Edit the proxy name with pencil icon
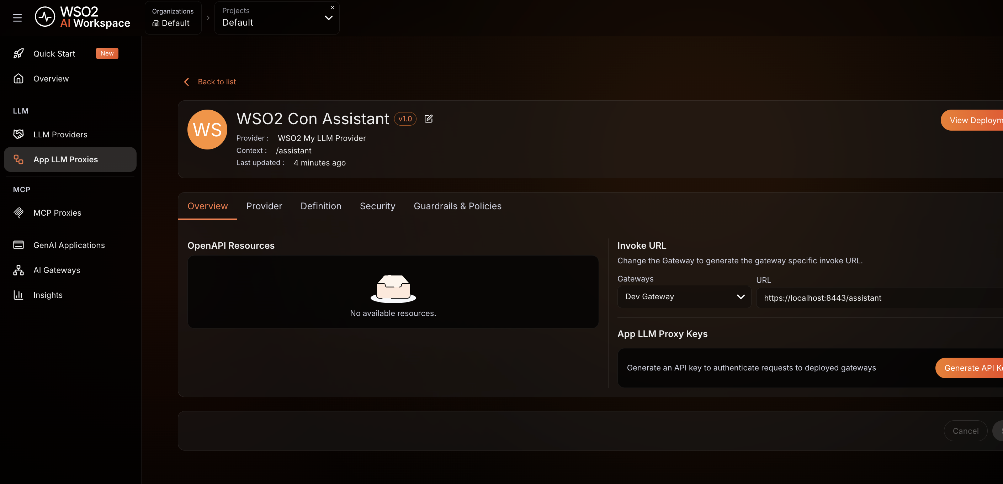Image resolution: width=1003 pixels, height=484 pixels. pyautogui.click(x=428, y=119)
